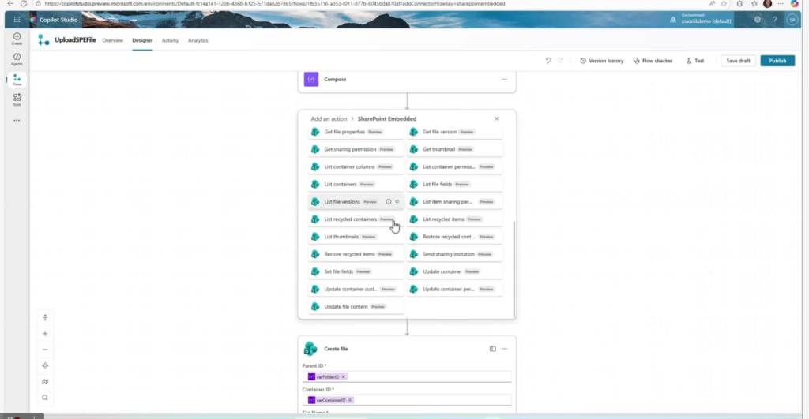Select the Get sharing permission action
Image resolution: width=809 pixels, height=419 pixels.
356,149
